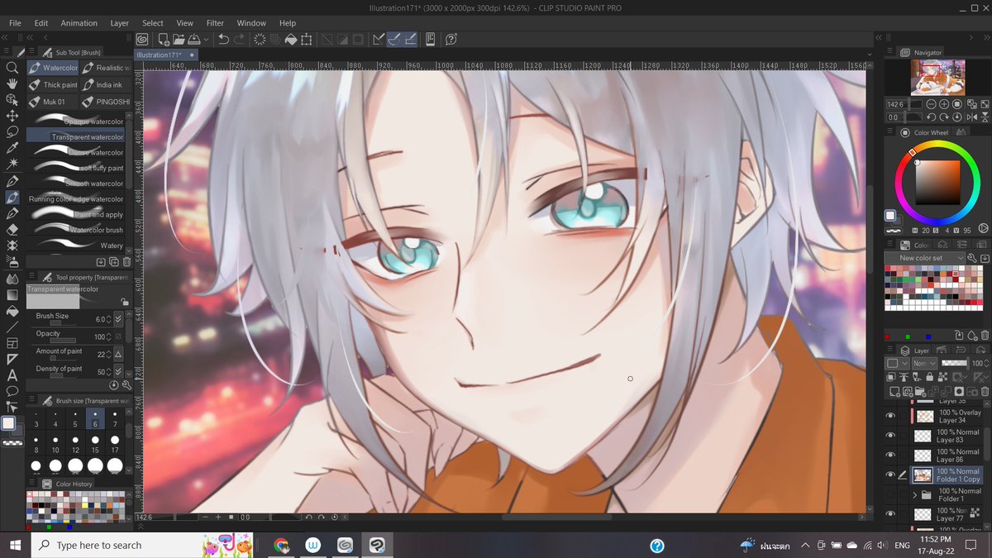Select the Eraser tool
992x558 pixels.
(x=12, y=229)
